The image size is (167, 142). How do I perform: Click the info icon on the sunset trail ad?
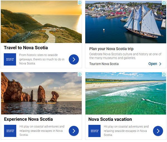(80, 3)
